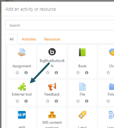Image resolution: width=114 pixels, height=128 pixels.
Task: Star BigBlueButtonBN as favourite
Action: pos(48,73)
